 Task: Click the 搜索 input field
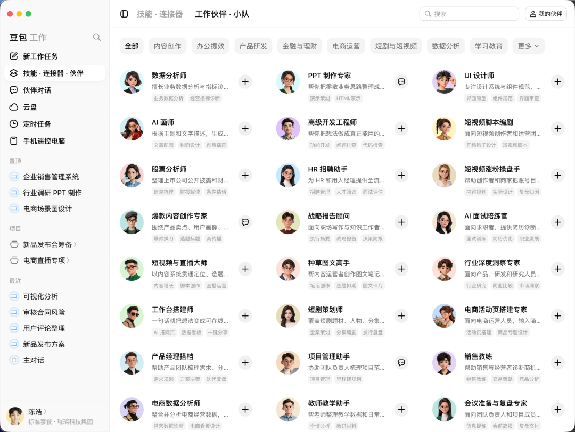tap(470, 14)
